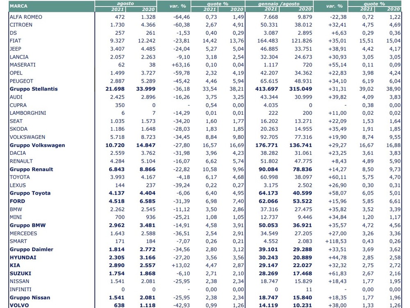Click the INFINITI brand name
This screenshot has width=410, height=308.
(x=20, y=290)
